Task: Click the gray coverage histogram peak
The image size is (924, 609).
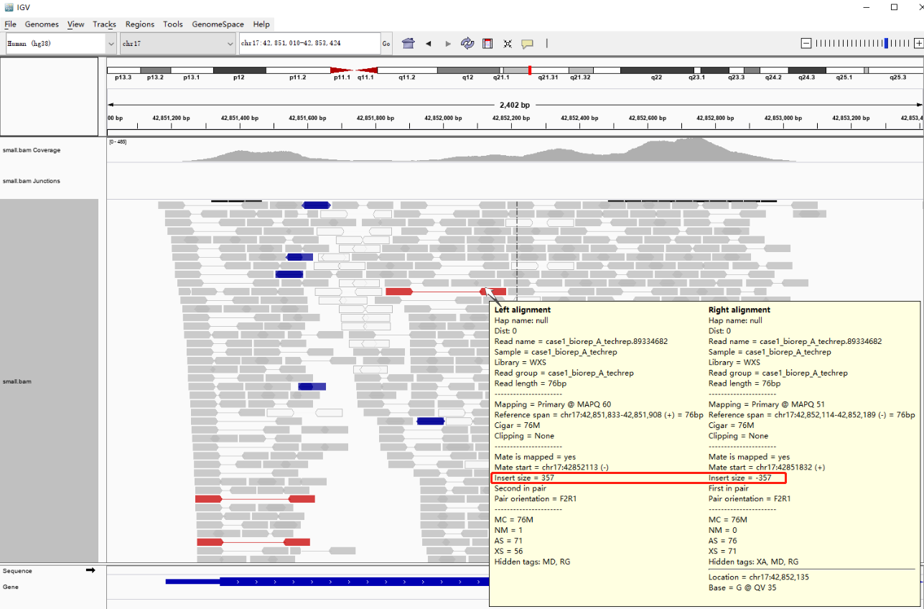Action: (x=693, y=149)
